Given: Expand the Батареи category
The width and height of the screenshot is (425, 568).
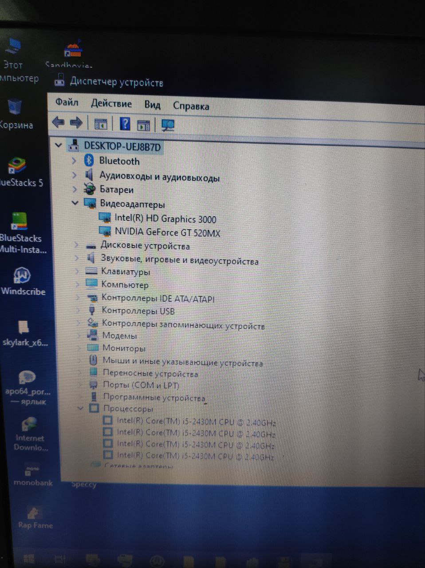Looking at the screenshot, I should point(74,189).
